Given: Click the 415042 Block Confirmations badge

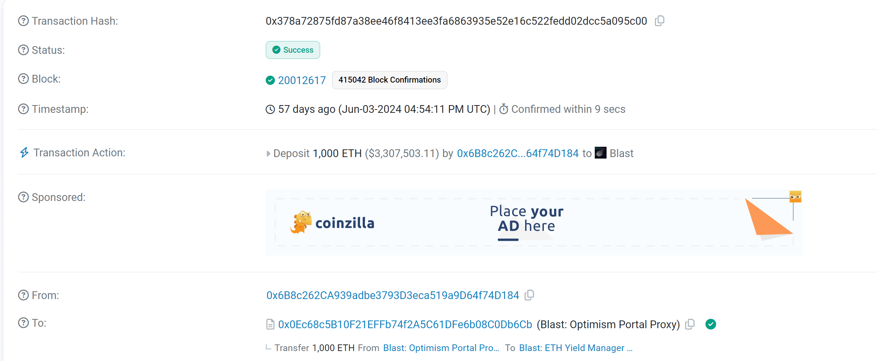Looking at the screenshot, I should click(389, 80).
